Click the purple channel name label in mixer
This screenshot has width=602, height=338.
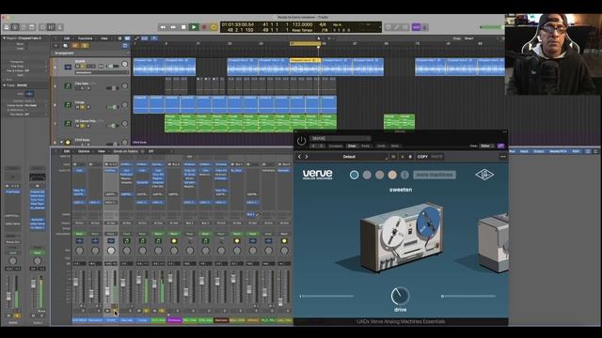(174, 320)
